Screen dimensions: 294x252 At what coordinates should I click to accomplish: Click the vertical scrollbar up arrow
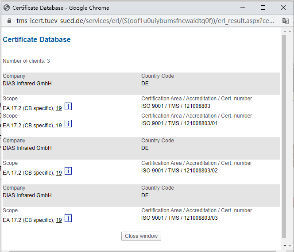[284, 31]
